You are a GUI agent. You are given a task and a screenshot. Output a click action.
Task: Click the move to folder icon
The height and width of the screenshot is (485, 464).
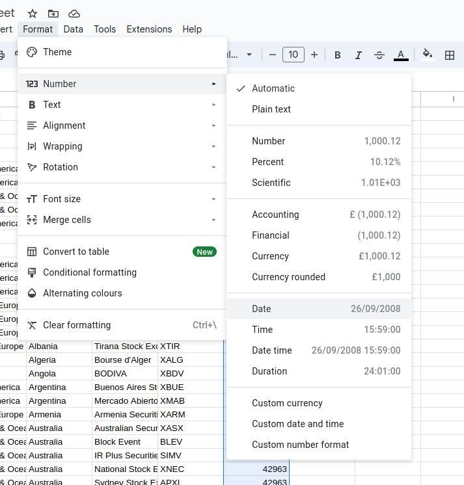[x=53, y=14]
